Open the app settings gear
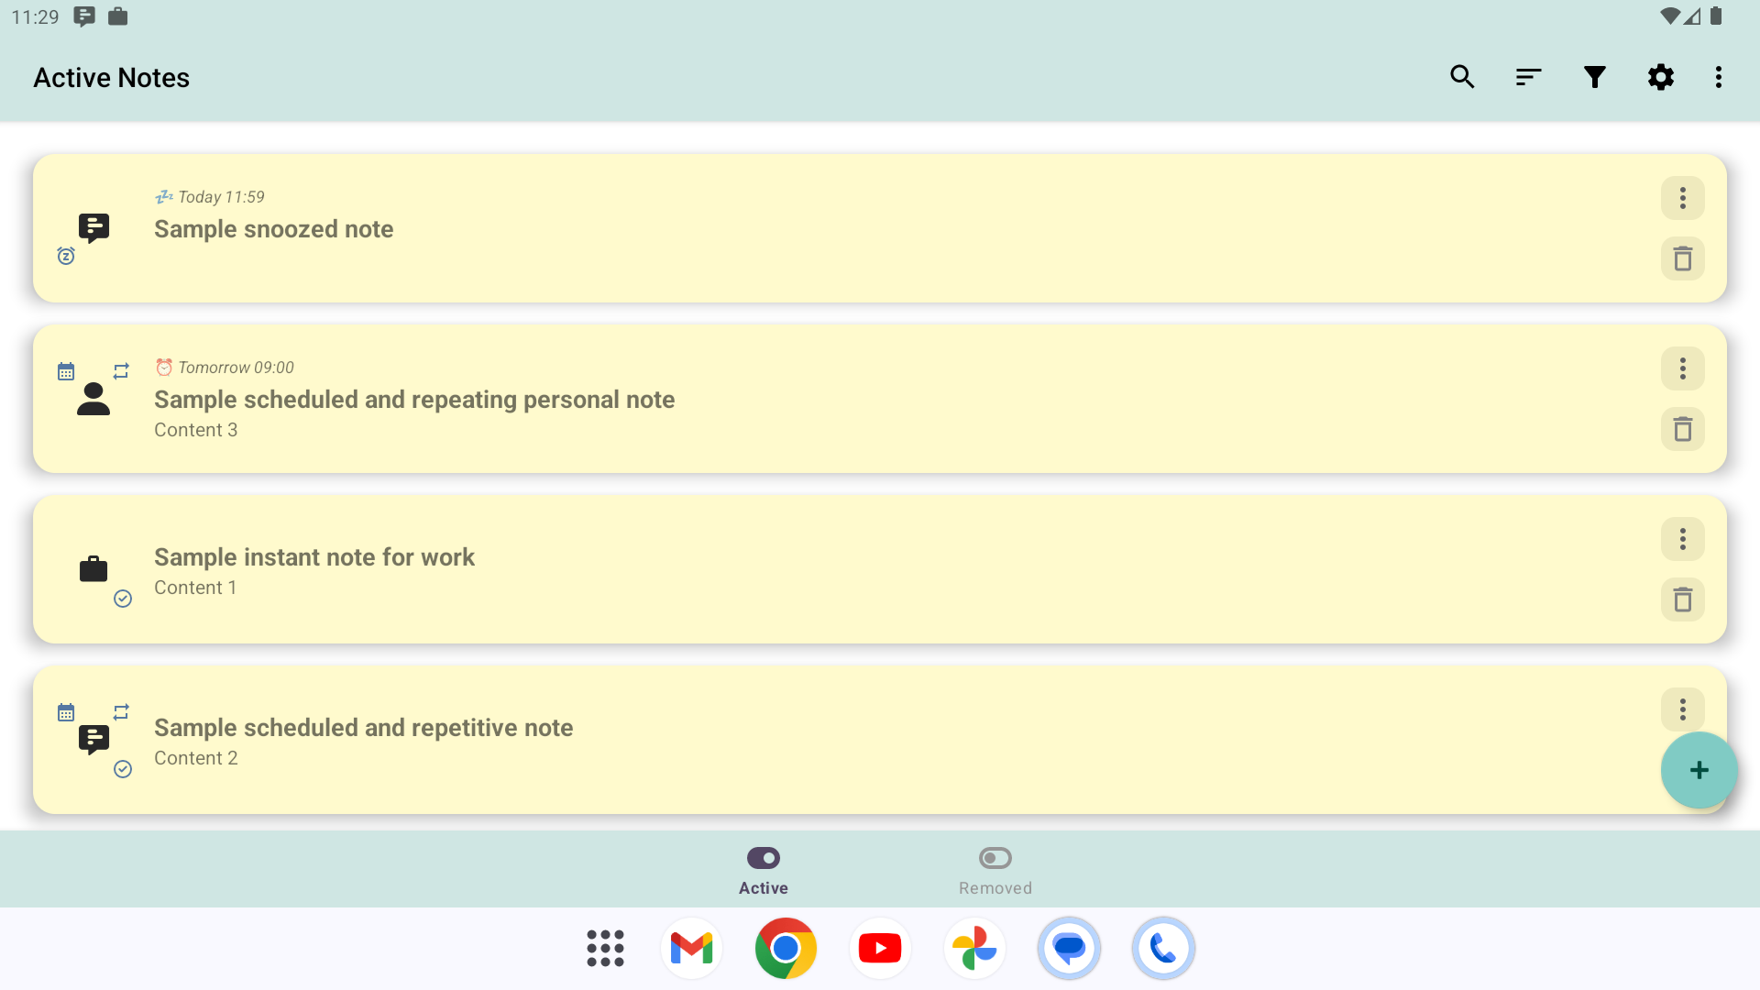1760x990 pixels. click(x=1662, y=77)
